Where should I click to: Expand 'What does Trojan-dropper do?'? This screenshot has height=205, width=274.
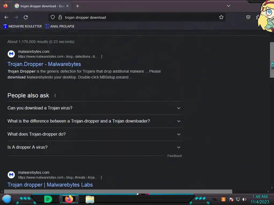94,134
